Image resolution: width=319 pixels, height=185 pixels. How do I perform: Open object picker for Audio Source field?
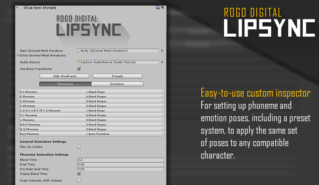(162, 62)
